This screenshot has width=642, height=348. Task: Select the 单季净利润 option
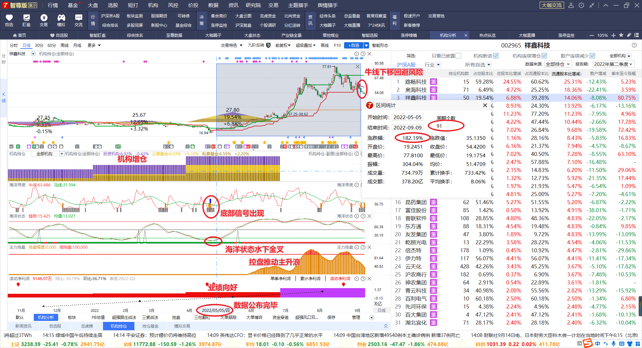[x=280, y=279]
